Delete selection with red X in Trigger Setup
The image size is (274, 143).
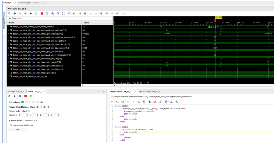click(x=155, y=102)
